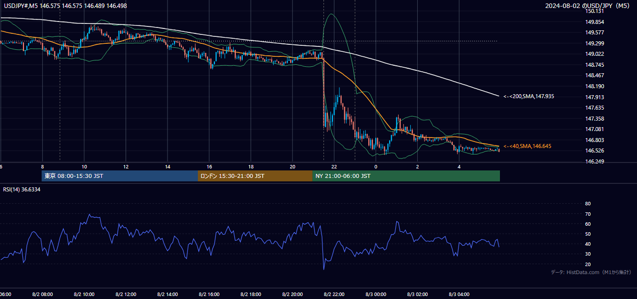This screenshot has width=637, height=299.
Task: Click the 8/2 10:00 time axis label
Action: 84,295
